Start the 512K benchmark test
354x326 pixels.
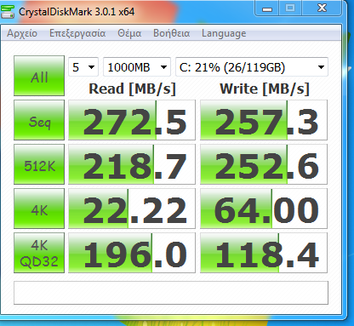[x=39, y=164]
